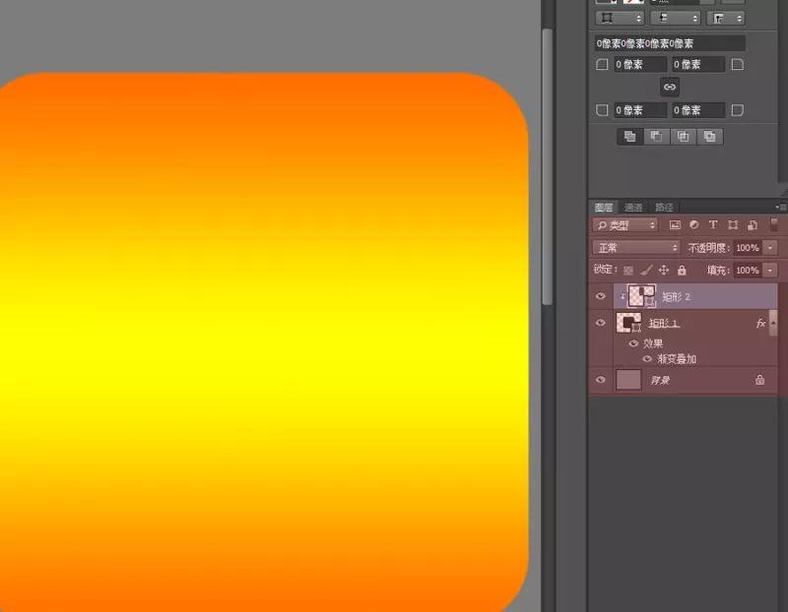Click the canvas vertical scrollbar
This screenshot has width=788, height=612.
(x=548, y=166)
